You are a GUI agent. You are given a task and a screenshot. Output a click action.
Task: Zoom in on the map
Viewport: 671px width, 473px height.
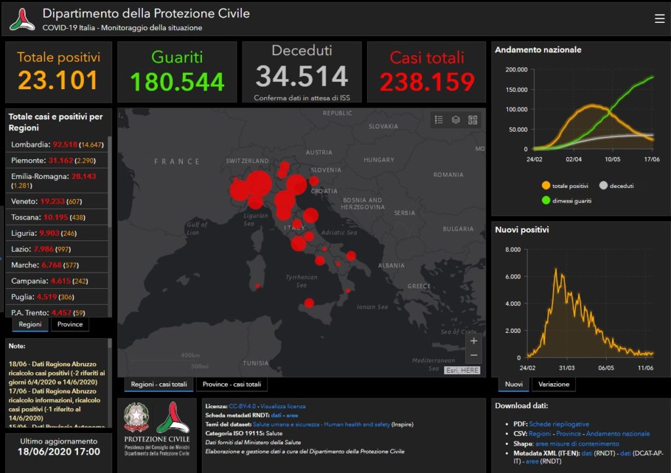[x=474, y=341]
